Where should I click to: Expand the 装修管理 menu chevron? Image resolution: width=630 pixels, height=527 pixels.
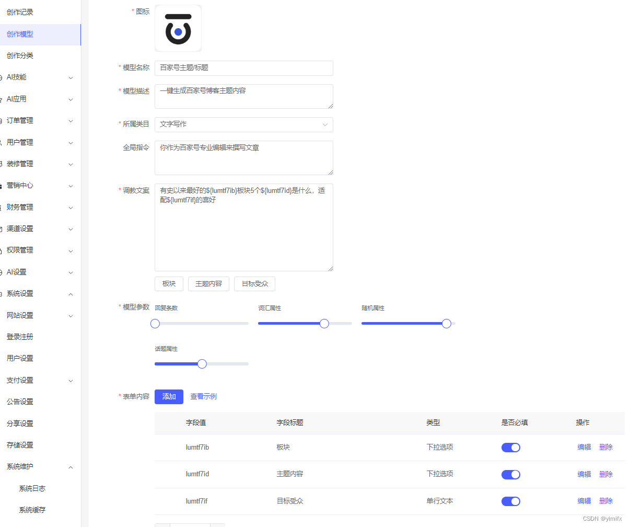coord(71,164)
